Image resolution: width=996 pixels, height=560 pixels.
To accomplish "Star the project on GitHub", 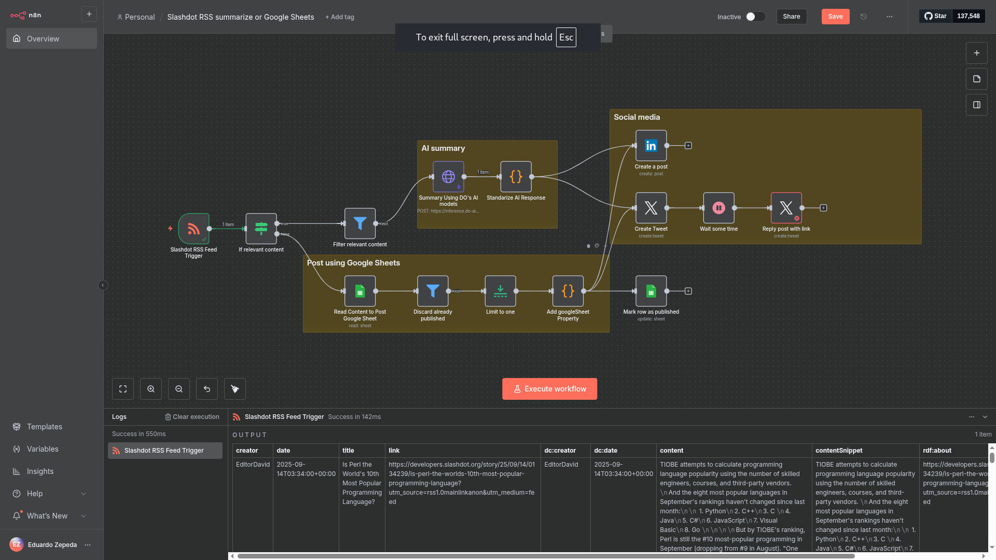I will 935,16.
